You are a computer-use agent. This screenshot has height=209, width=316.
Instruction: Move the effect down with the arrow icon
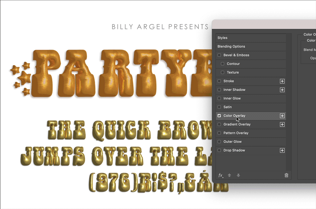coord(238,175)
